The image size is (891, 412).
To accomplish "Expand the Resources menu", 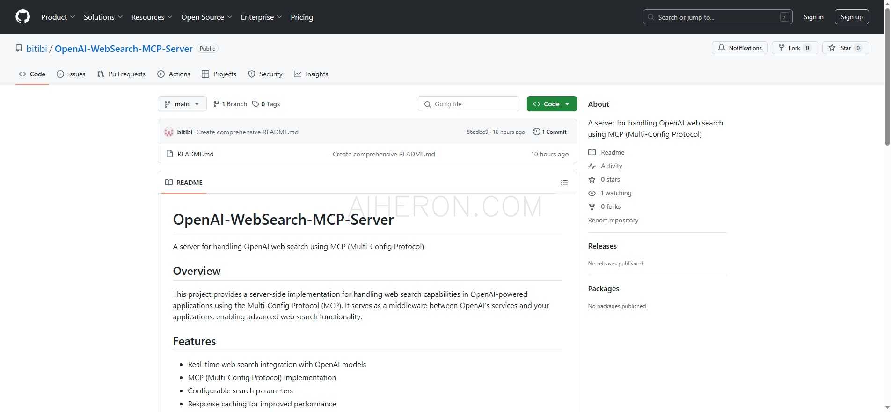I will [x=152, y=17].
